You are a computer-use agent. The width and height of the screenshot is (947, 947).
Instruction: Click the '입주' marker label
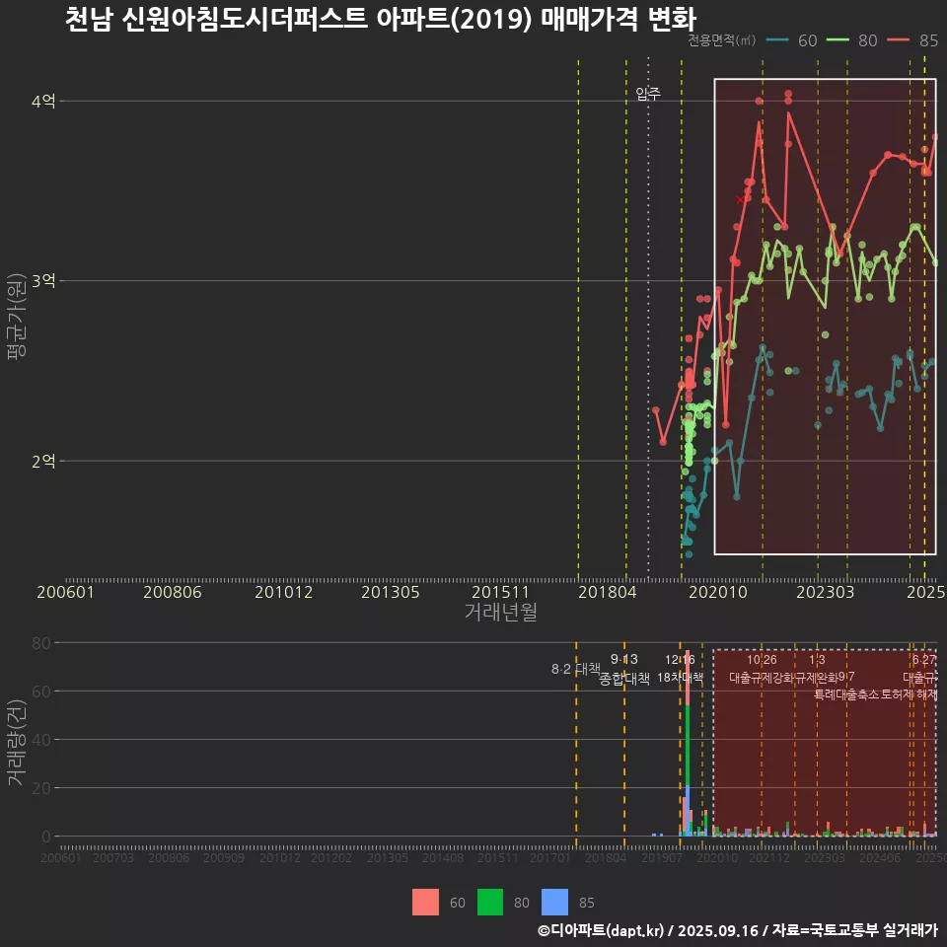coord(648,94)
